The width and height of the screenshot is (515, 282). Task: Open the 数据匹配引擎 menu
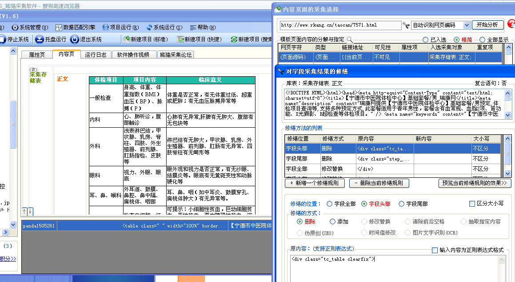[x=79, y=27]
